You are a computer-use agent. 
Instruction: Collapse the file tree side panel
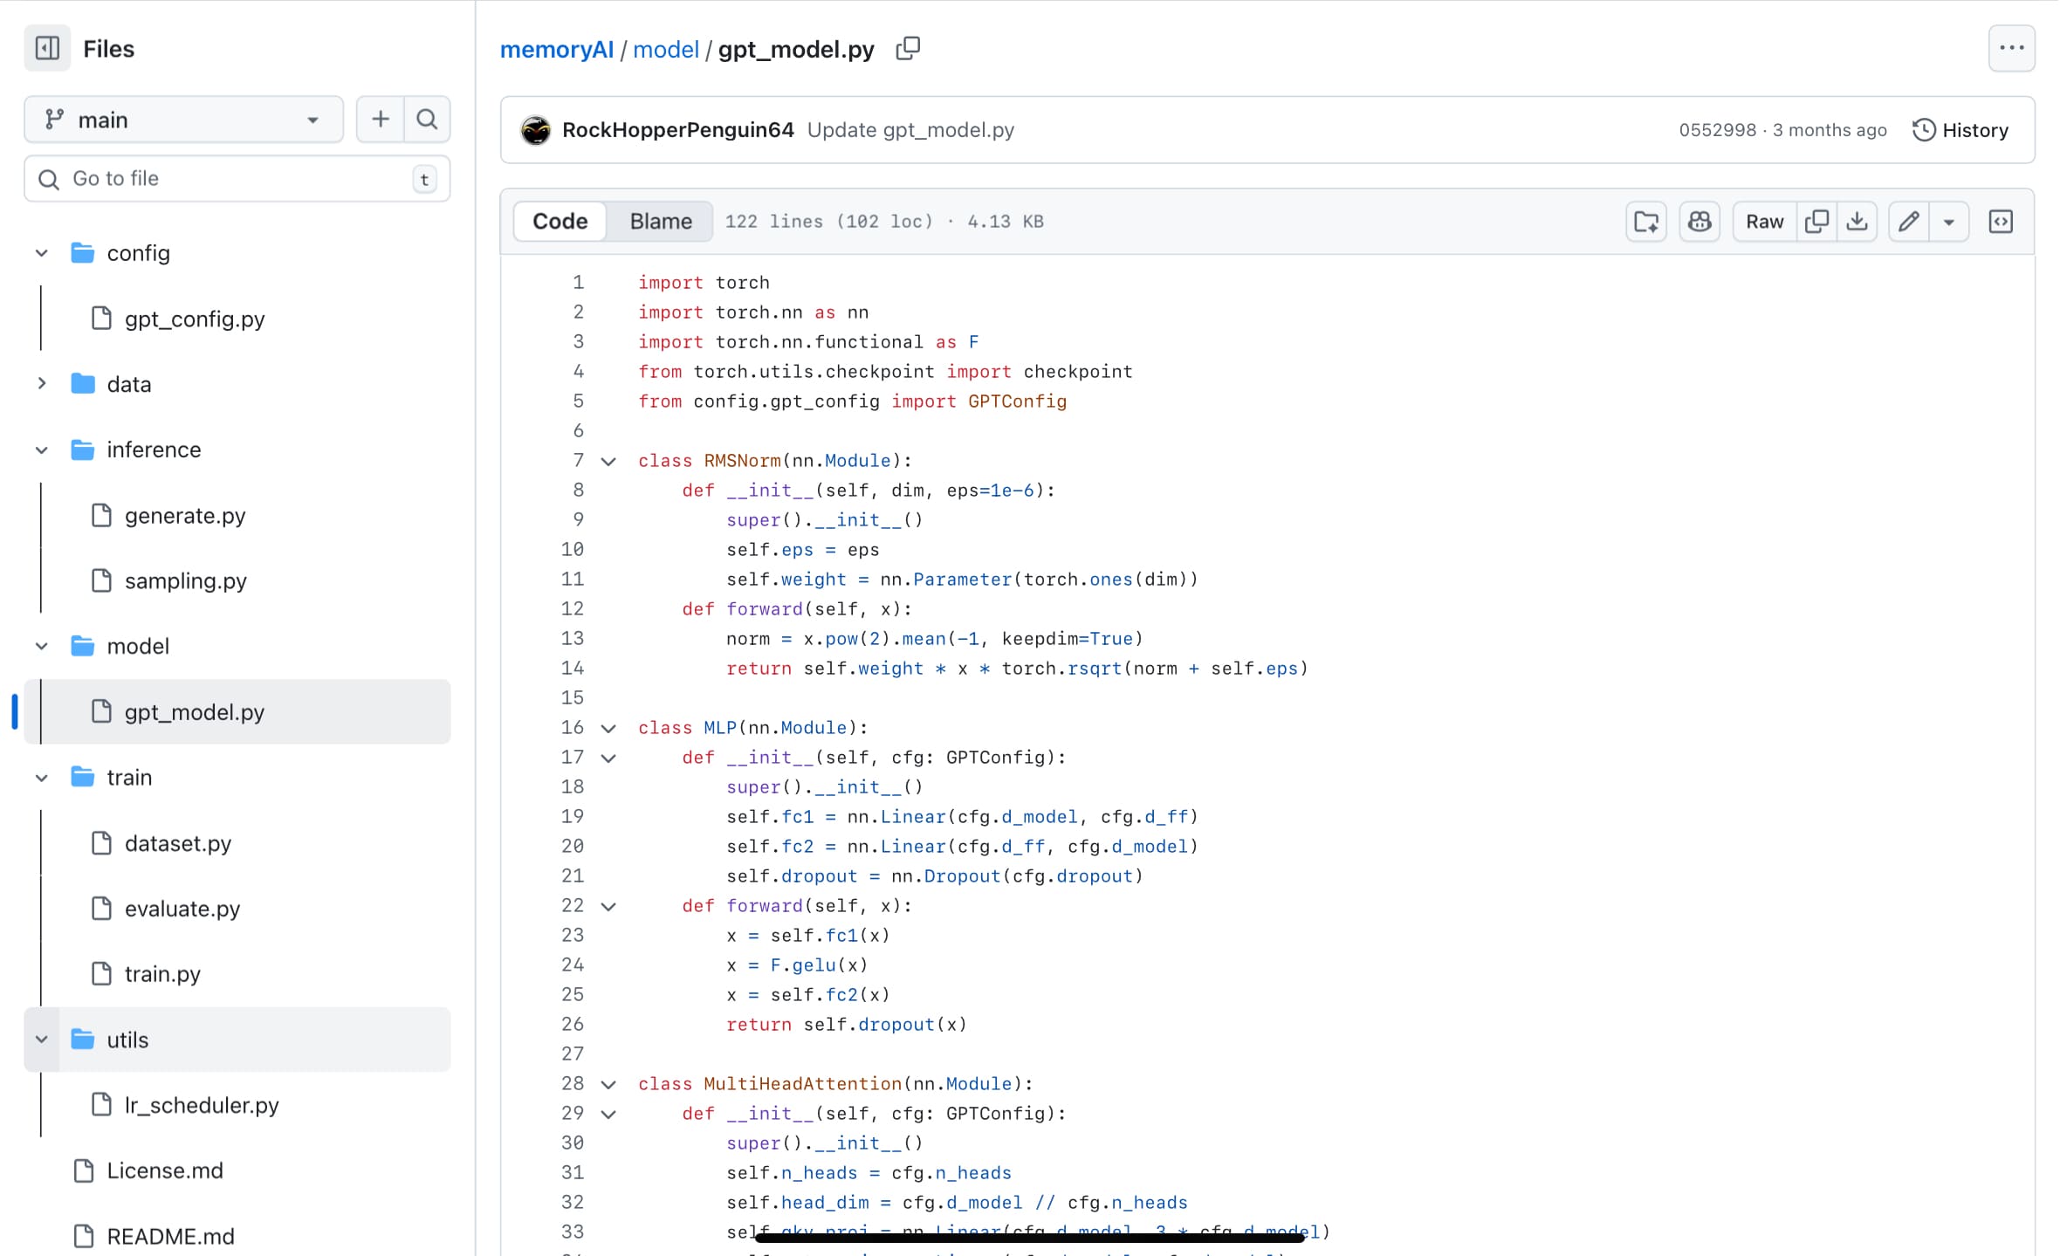pos(47,48)
